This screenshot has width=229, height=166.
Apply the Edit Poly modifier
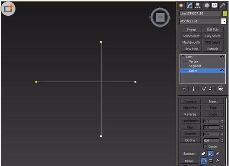213,29
